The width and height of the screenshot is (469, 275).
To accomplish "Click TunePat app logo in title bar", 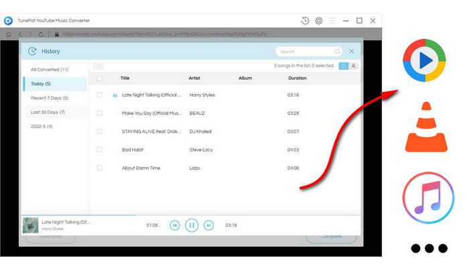I will (8, 21).
